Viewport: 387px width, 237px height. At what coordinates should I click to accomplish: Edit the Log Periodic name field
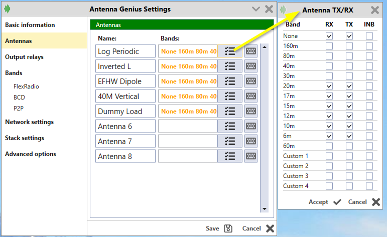click(x=125, y=51)
